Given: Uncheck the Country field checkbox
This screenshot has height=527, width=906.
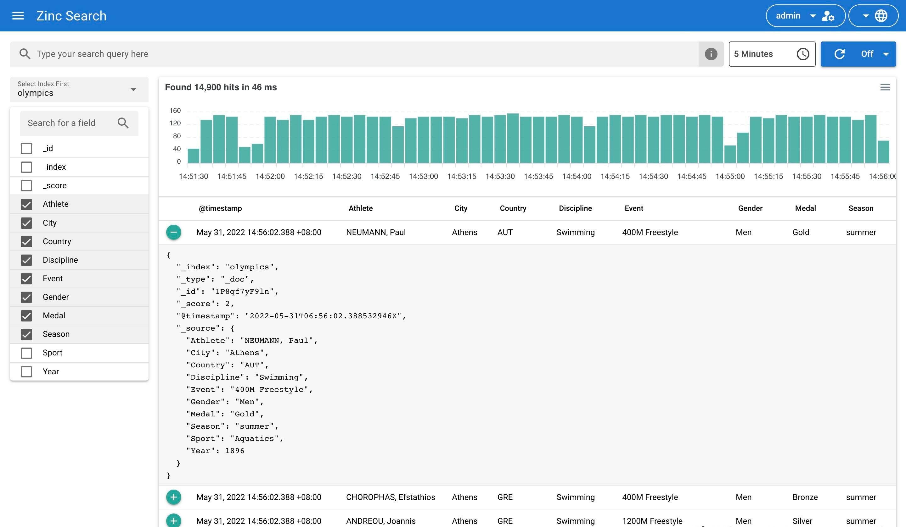Looking at the screenshot, I should [26, 242].
